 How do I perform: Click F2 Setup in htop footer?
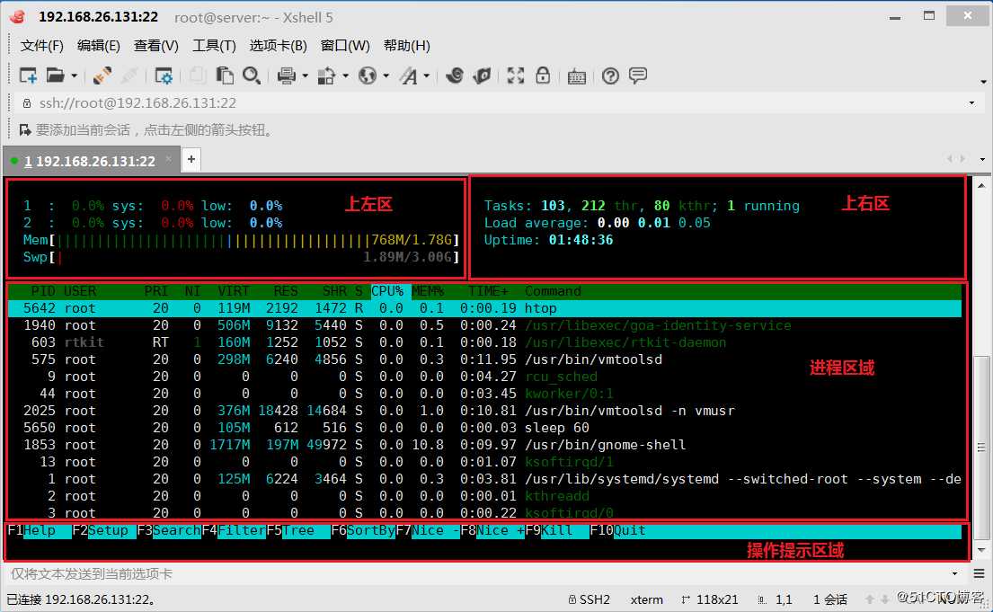coord(104,530)
